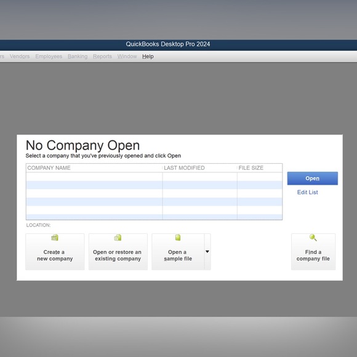The width and height of the screenshot is (357, 357).
Task: Open the Banking menu
Action: click(78, 56)
